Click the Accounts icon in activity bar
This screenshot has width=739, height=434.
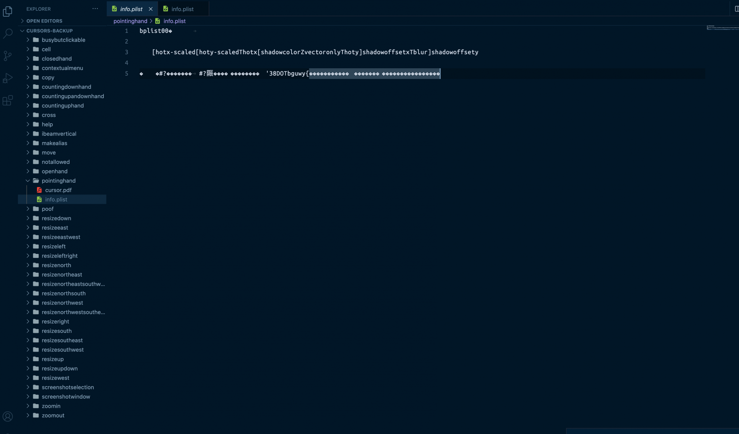pos(7,417)
